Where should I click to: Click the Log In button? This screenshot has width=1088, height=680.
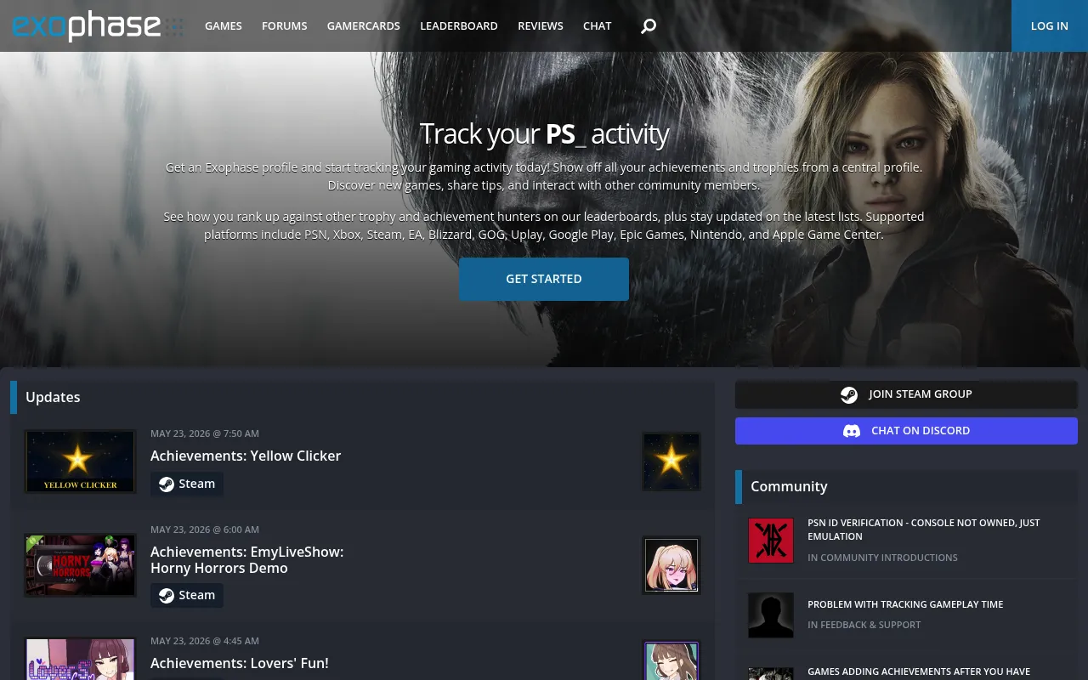(x=1050, y=25)
